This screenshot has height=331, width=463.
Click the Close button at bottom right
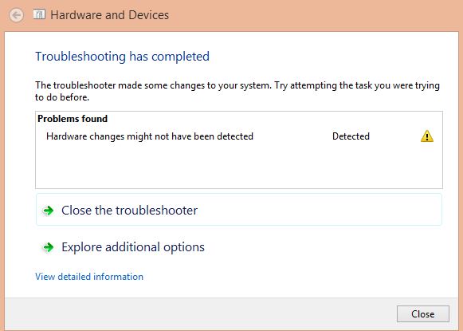point(423,314)
